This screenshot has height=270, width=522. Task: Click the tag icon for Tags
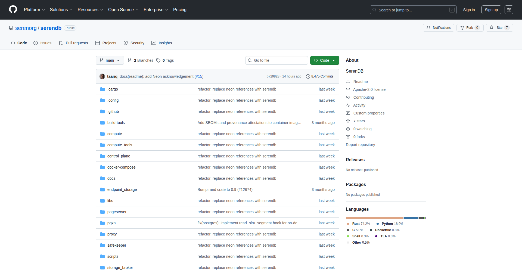(158, 60)
